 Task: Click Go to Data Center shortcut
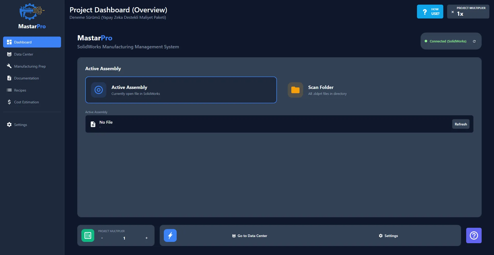250,236
